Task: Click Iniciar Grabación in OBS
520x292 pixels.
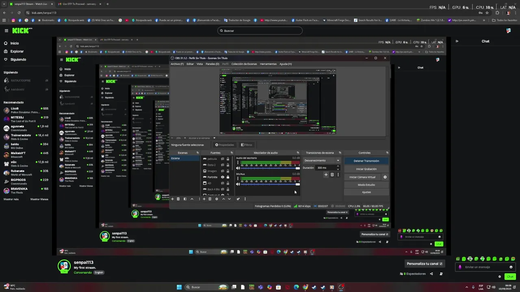Action: pos(366,169)
